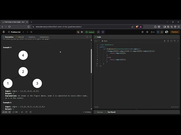Image resolution: width=181 pixels, height=135 pixels.
Task: Go to next problem arrow
Action: [x=27, y=32]
